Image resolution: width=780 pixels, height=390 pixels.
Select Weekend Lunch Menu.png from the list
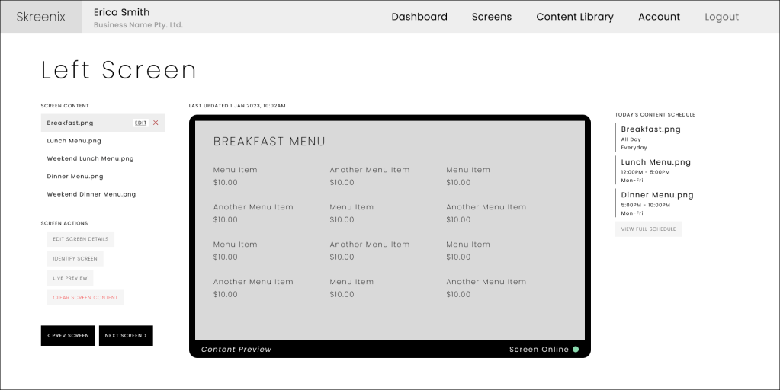pos(90,158)
